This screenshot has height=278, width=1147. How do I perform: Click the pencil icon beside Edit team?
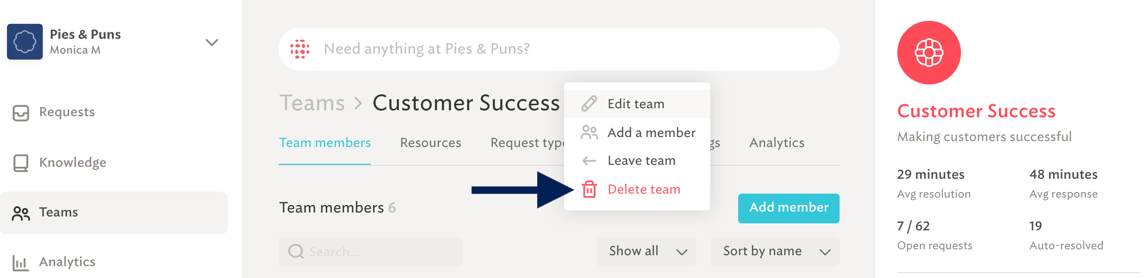[x=589, y=104]
